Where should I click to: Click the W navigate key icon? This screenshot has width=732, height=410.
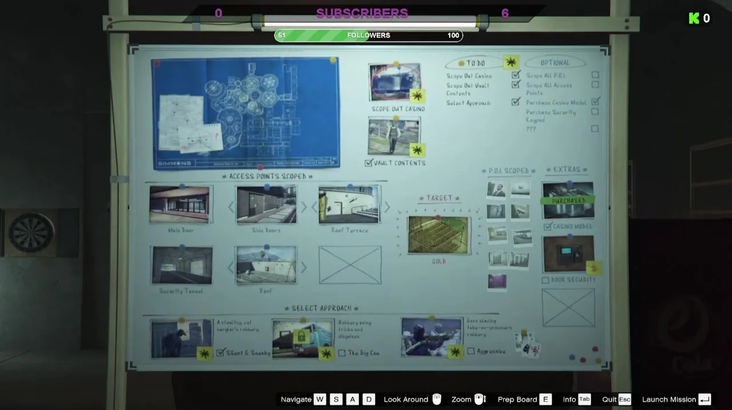tap(320, 399)
